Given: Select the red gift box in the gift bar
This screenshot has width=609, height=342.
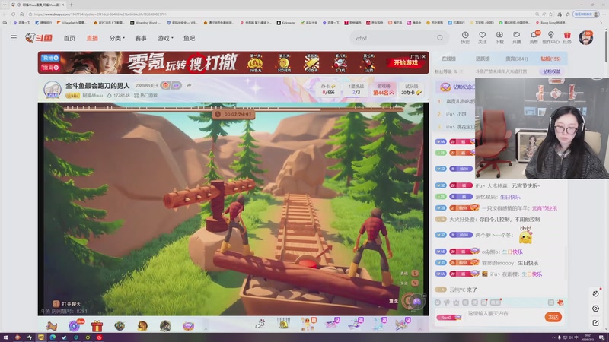Looking at the screenshot, I should (97, 326).
